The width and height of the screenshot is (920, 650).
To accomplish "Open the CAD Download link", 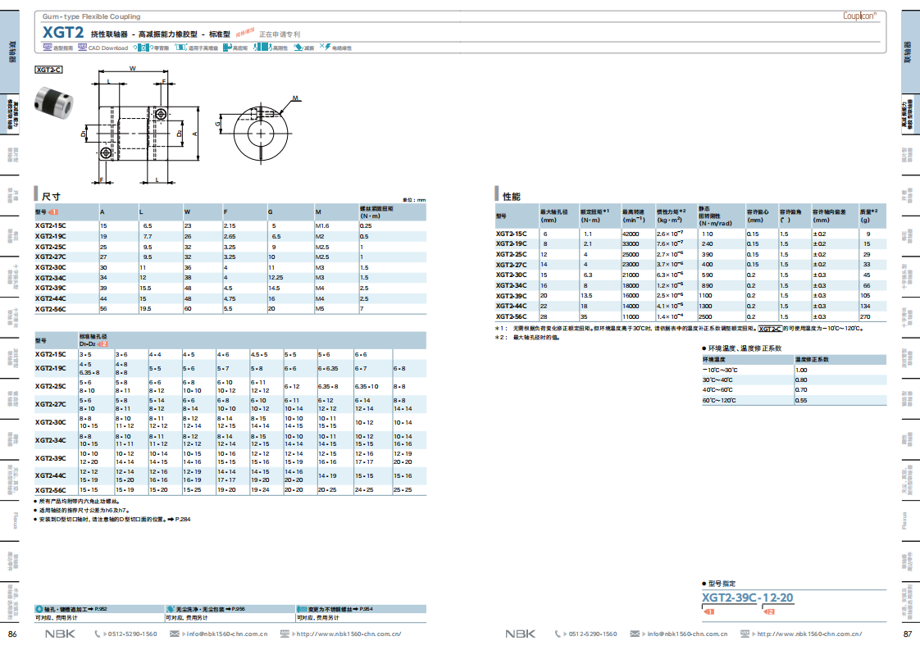I will pyautogui.click(x=108, y=48).
